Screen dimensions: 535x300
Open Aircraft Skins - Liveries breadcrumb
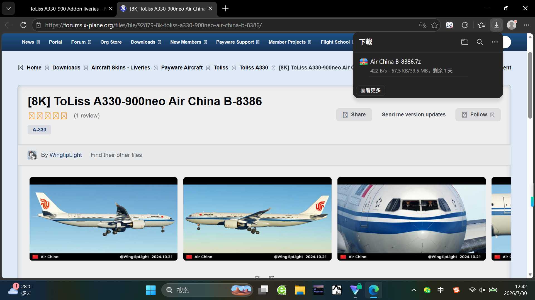(x=121, y=68)
